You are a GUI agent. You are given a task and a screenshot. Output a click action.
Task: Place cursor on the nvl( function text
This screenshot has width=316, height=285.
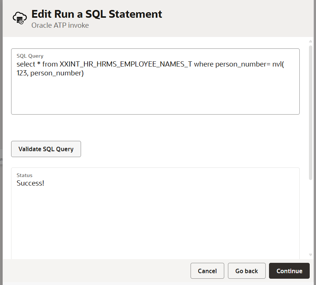click(x=278, y=64)
